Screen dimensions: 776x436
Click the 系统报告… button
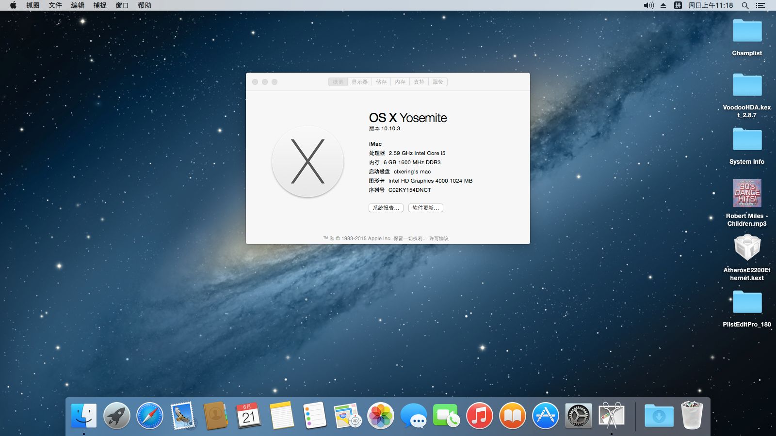coord(386,208)
